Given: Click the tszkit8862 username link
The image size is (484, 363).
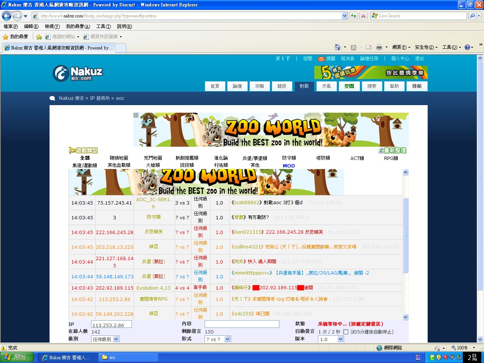Looking at the screenshot, I should tap(247, 203).
